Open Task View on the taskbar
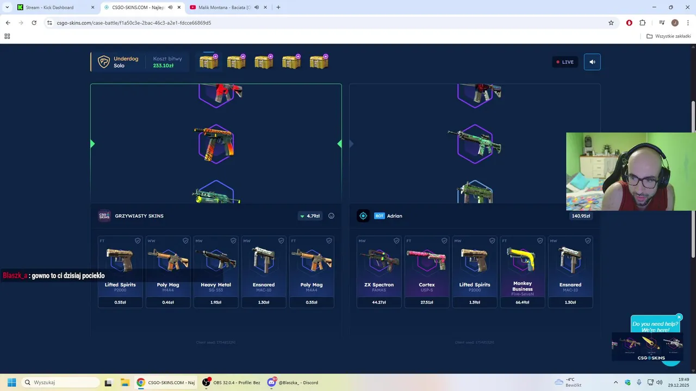Viewport: 696px width, 391px height. pyautogui.click(x=108, y=382)
